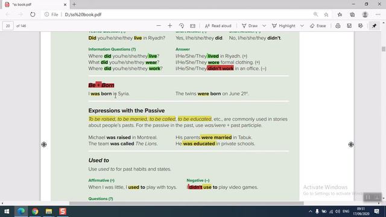386x217 pixels.
Task: Open the volume control
Action: pyautogui.click(x=338, y=212)
